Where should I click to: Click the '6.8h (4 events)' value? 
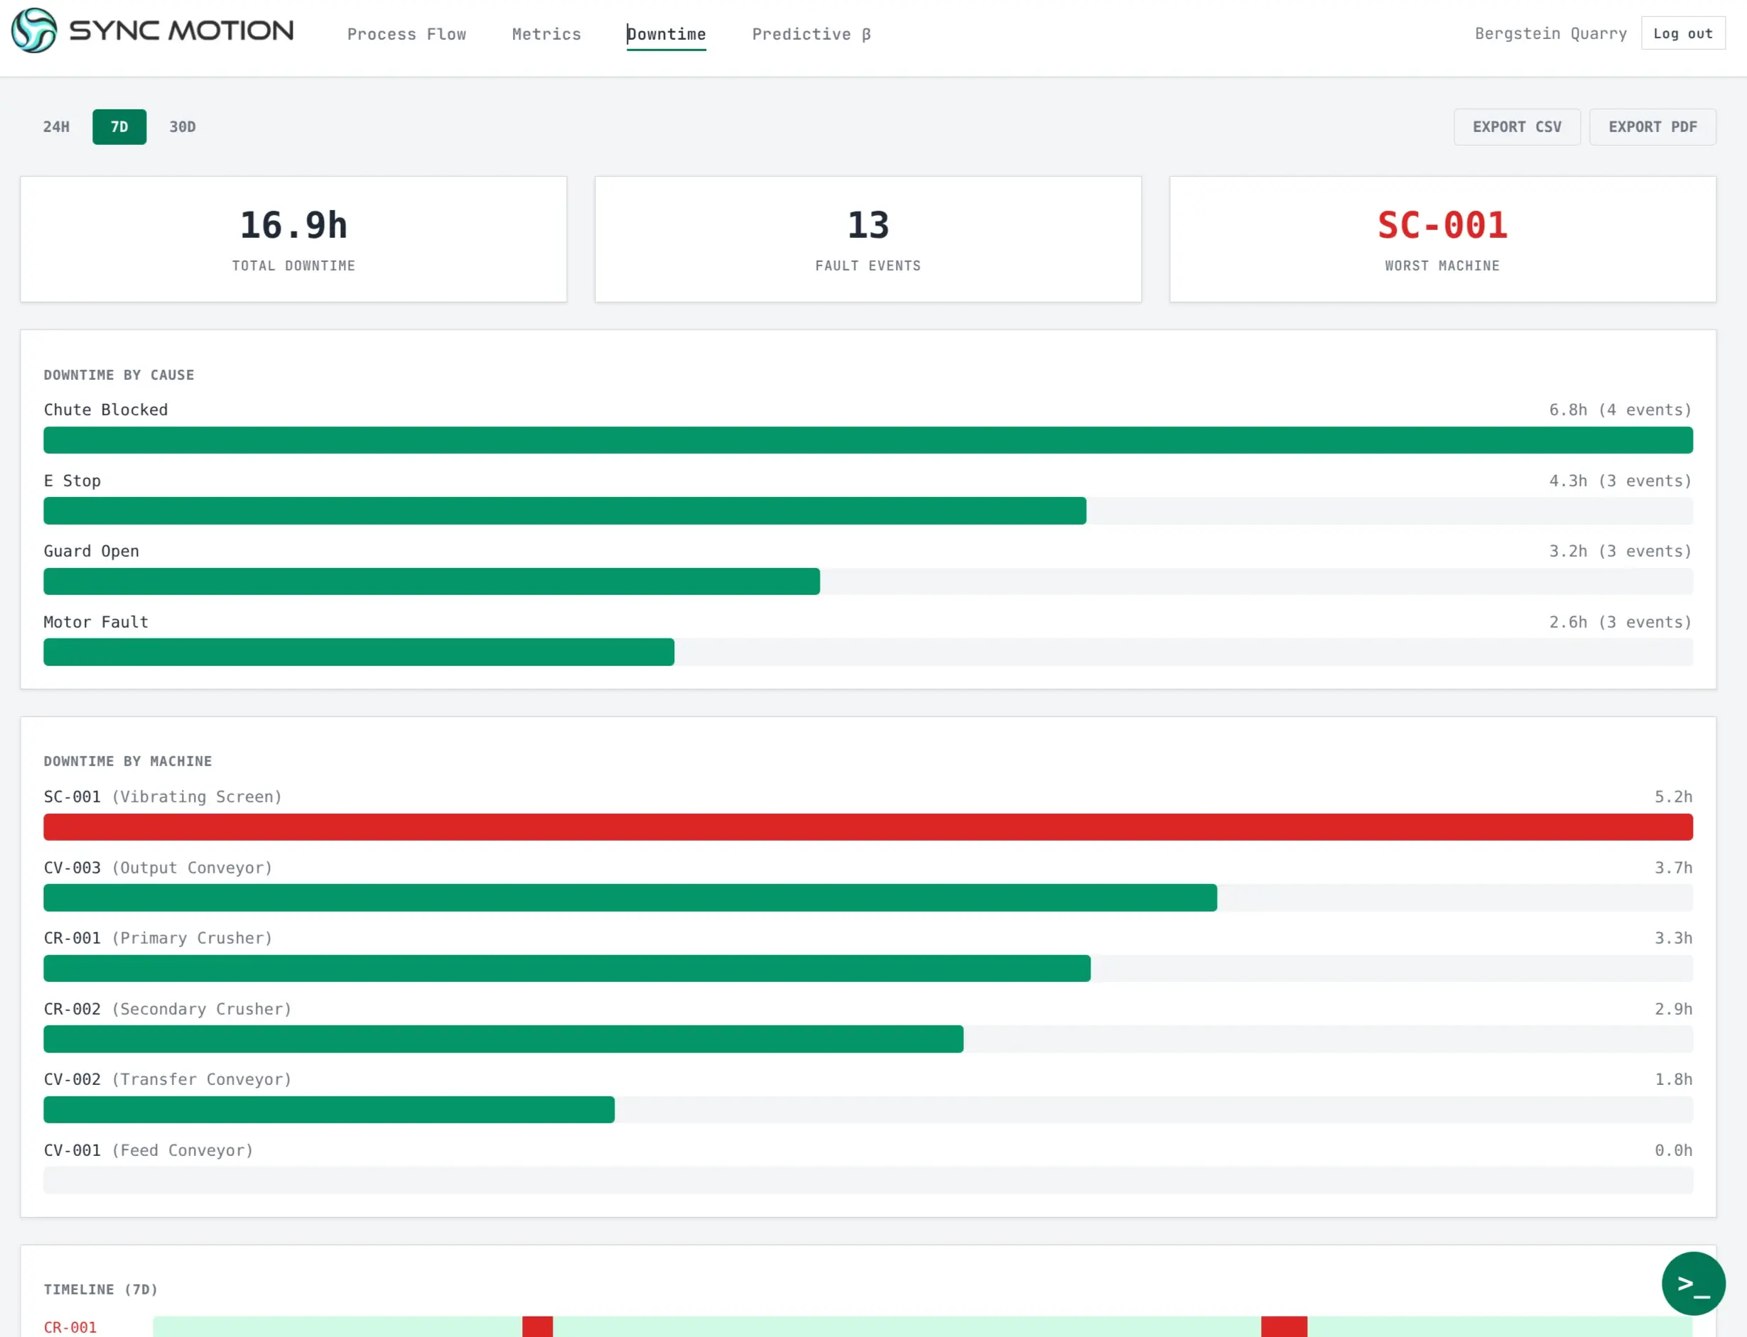pyautogui.click(x=1621, y=410)
